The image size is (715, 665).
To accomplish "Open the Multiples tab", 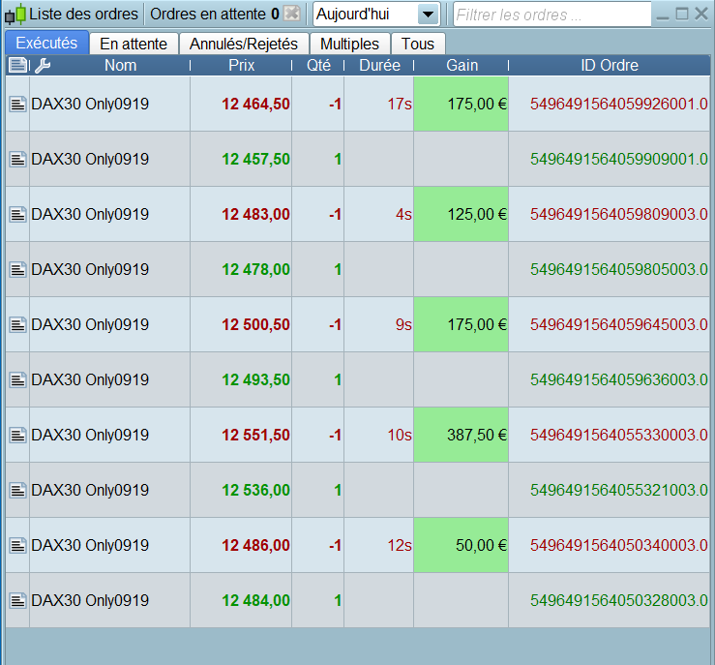I will coord(349,45).
